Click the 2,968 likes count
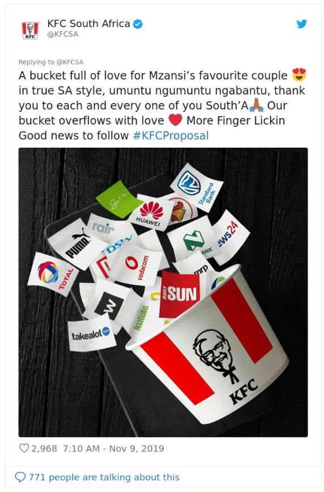The width and height of the screenshot is (324, 492). point(44,448)
